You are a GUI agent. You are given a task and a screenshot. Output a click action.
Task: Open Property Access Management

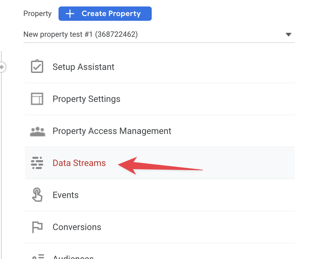coord(160,131)
